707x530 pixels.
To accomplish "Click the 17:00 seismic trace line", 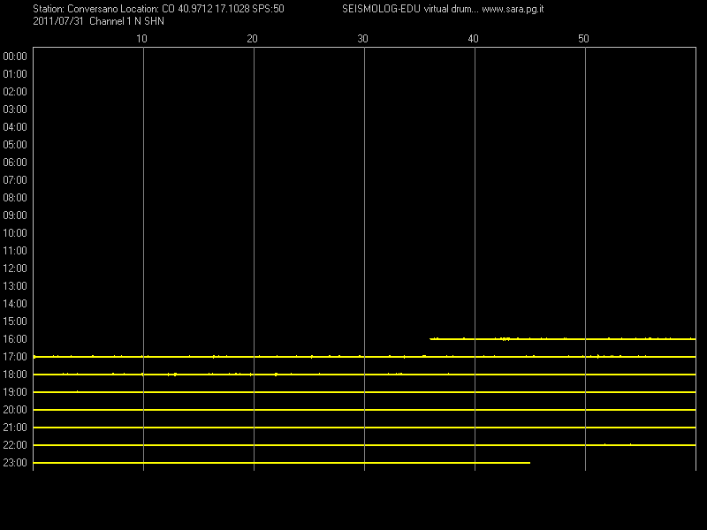I will pos(364,357).
